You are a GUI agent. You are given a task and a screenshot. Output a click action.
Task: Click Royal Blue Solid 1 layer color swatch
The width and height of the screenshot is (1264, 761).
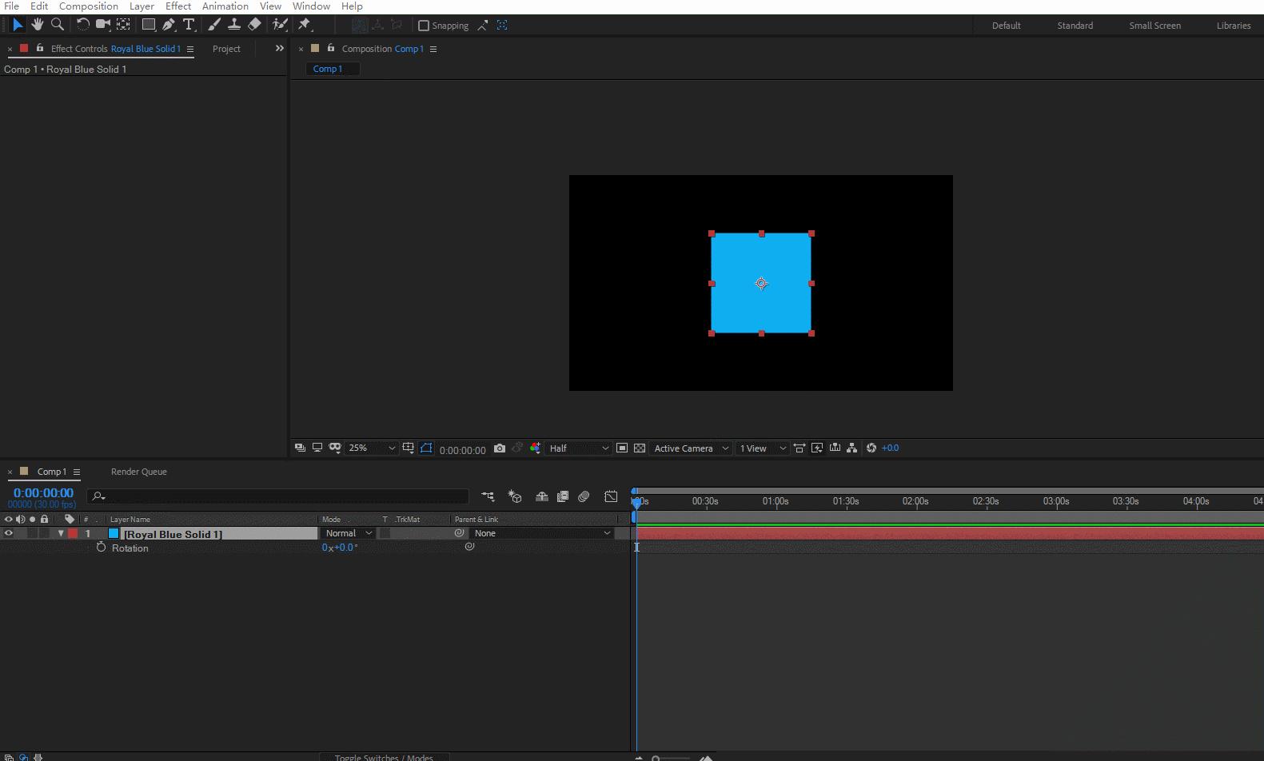[x=114, y=533]
